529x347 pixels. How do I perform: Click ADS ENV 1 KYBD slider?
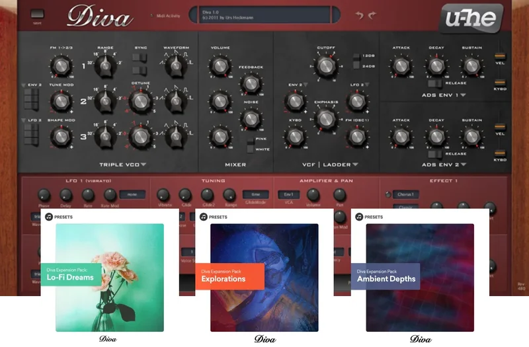(500, 81)
